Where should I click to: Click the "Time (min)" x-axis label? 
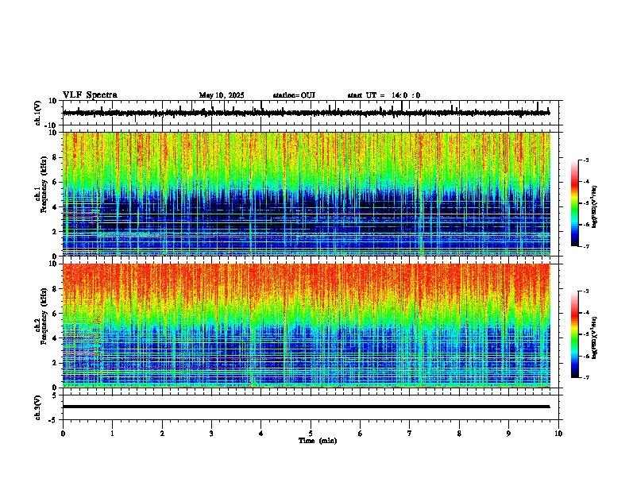[318, 441]
